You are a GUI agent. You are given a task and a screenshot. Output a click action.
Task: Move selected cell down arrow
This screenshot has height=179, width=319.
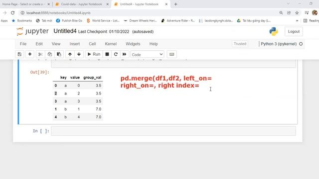79,54
